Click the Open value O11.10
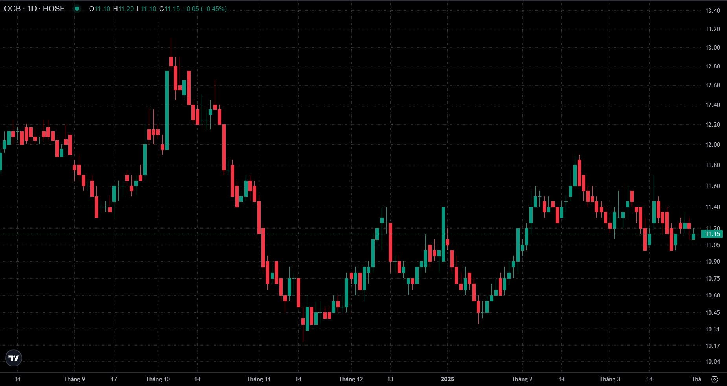This screenshot has height=386, width=727. tap(99, 9)
